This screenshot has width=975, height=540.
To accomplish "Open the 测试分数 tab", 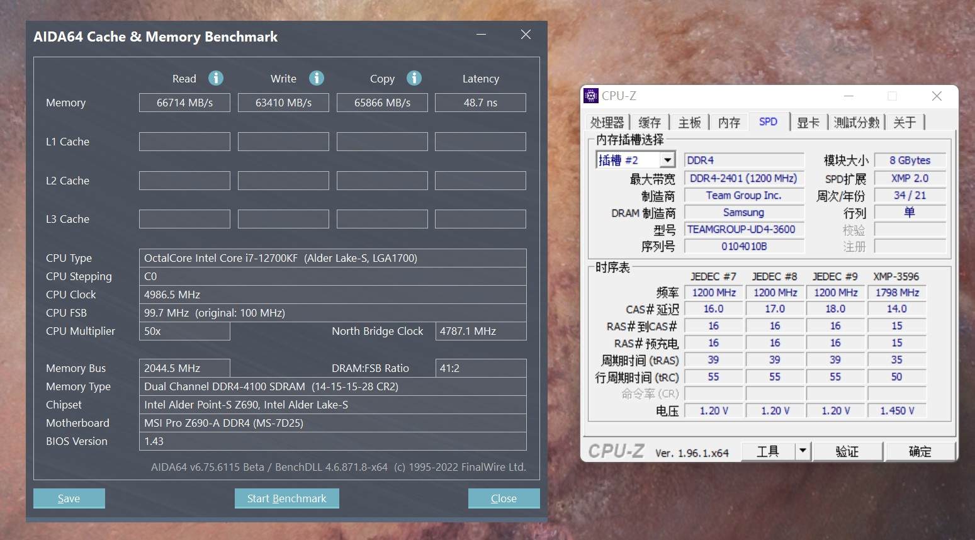I will (x=856, y=122).
